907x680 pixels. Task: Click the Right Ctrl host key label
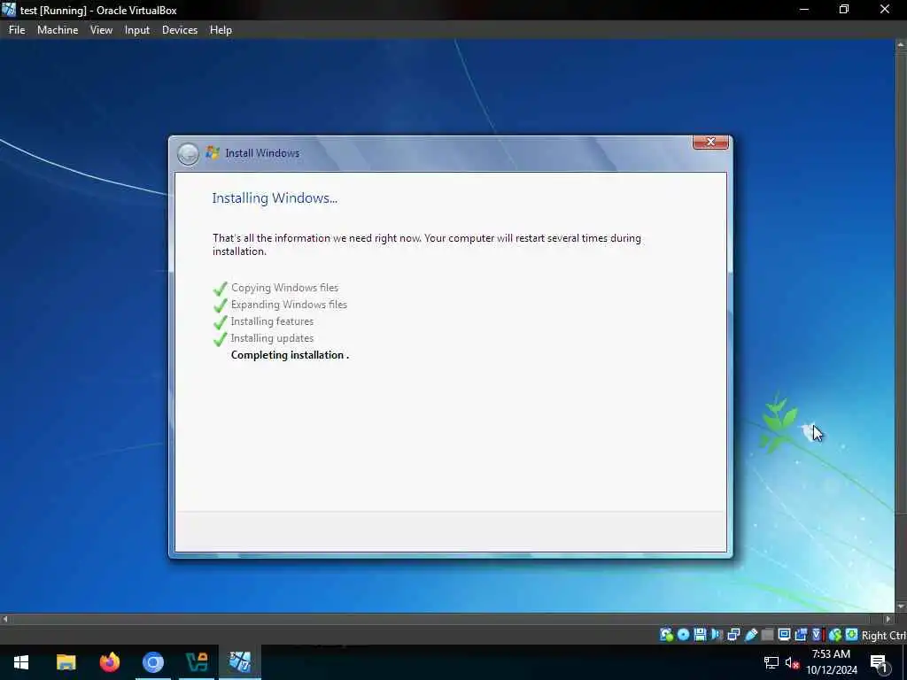pyautogui.click(x=884, y=636)
